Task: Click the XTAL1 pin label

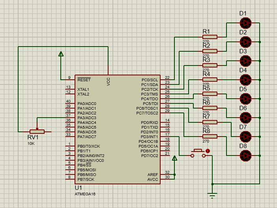Action: tap(83, 90)
